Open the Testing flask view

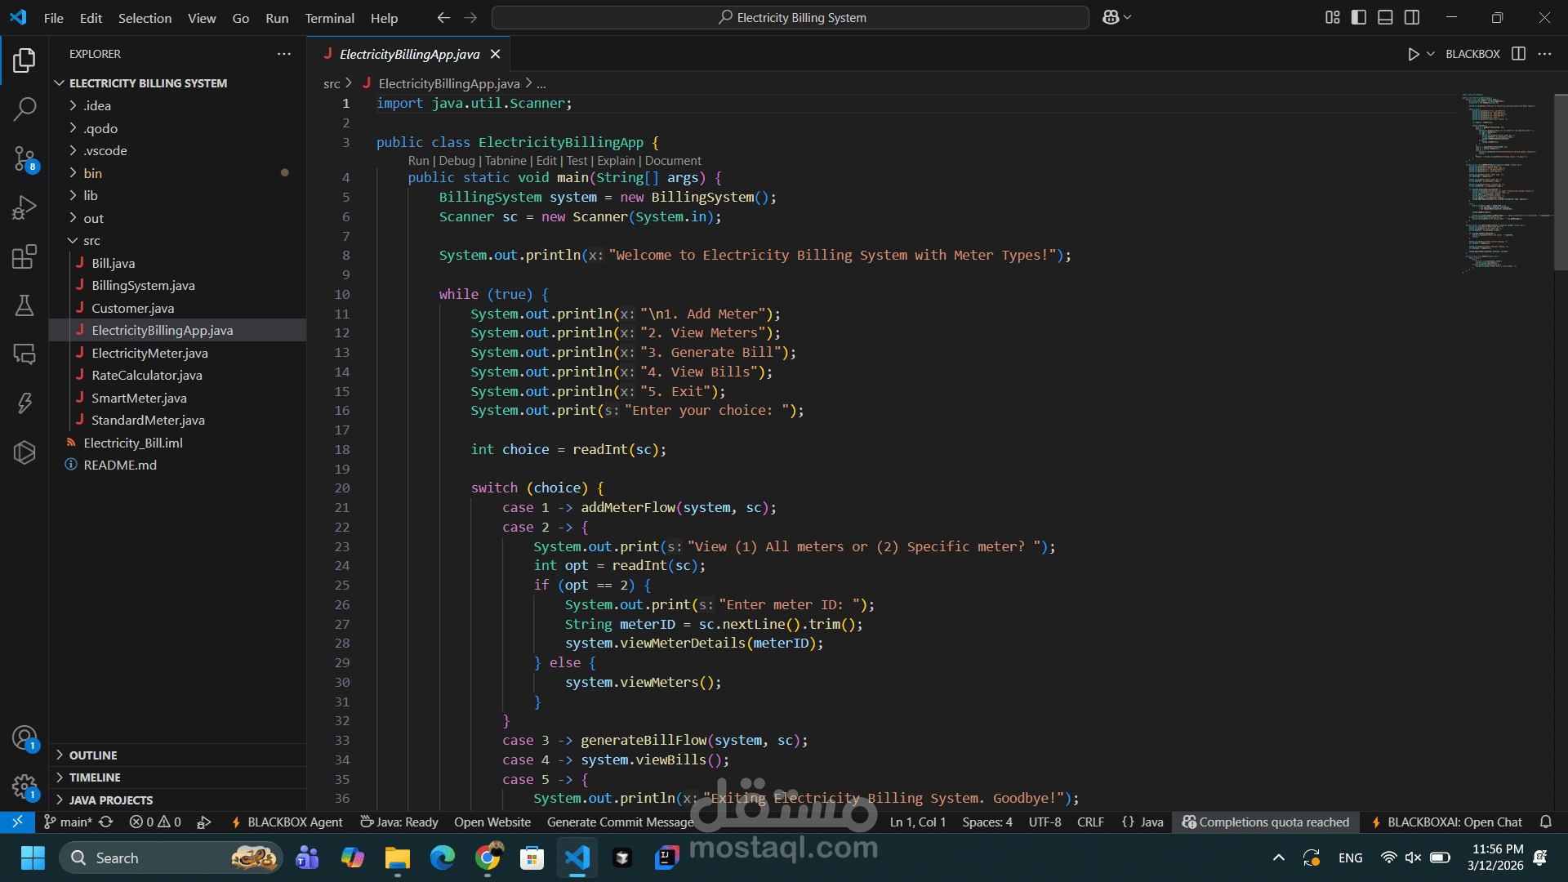24,305
